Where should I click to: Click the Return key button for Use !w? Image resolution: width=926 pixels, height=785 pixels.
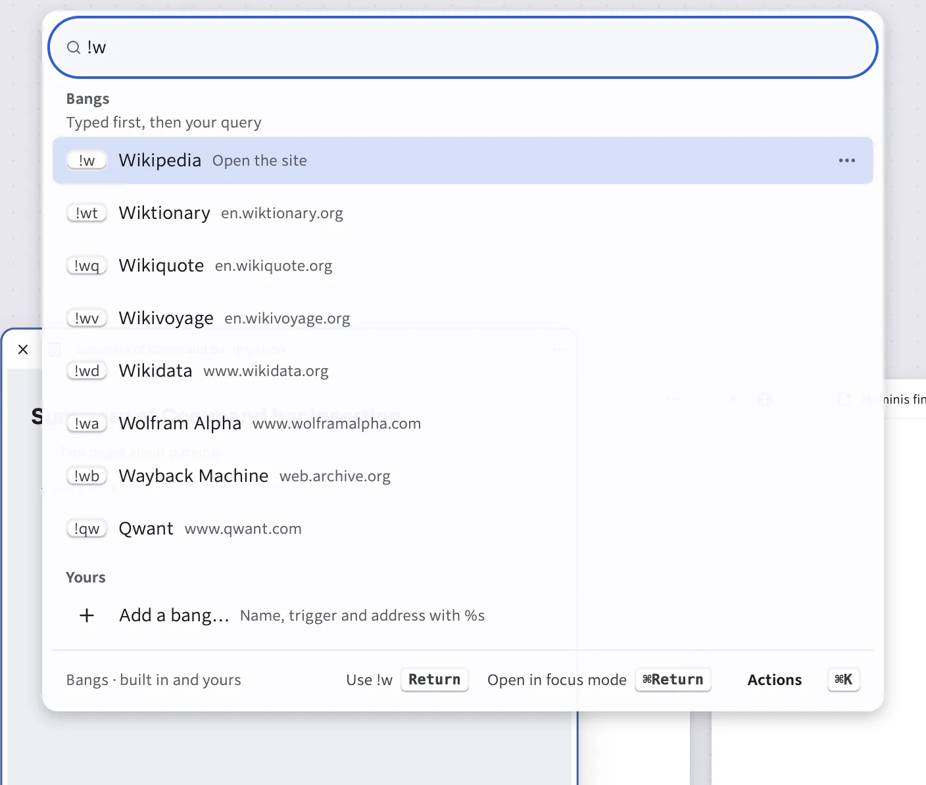click(435, 680)
